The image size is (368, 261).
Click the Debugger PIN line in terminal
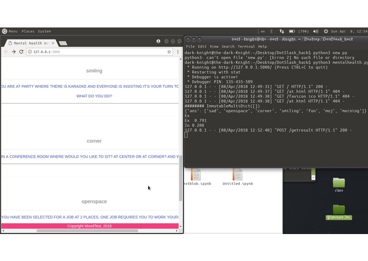pyautogui.click(x=220, y=82)
